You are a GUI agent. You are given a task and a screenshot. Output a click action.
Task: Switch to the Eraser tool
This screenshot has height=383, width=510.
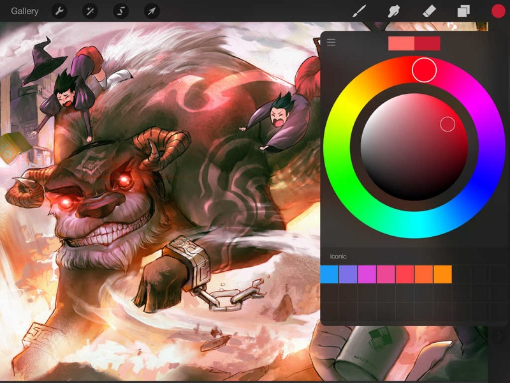coord(429,11)
